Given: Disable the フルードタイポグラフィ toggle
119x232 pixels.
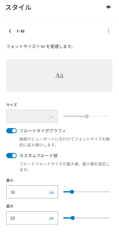Looking at the screenshot, I should click(x=11, y=131).
